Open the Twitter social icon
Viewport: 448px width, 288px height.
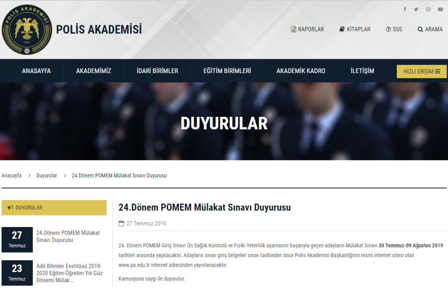(416, 9)
